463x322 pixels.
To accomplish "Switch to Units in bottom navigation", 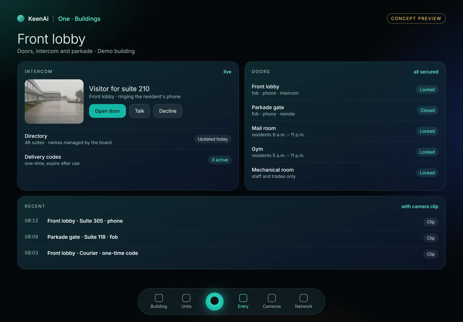I will pos(186,301).
